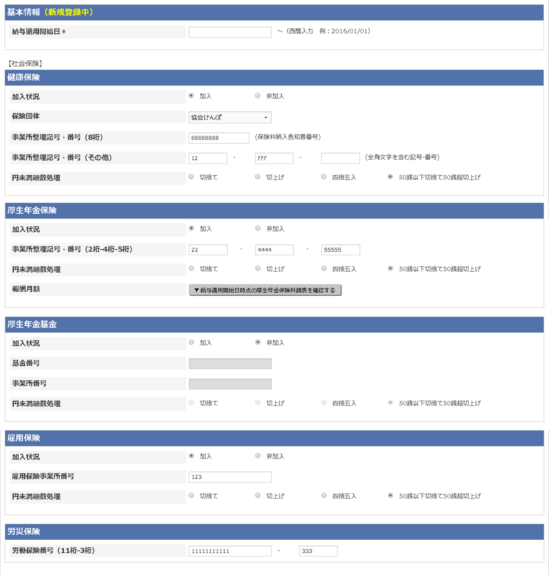Click the 労働保険番号 3-digit field with 333

(318, 551)
